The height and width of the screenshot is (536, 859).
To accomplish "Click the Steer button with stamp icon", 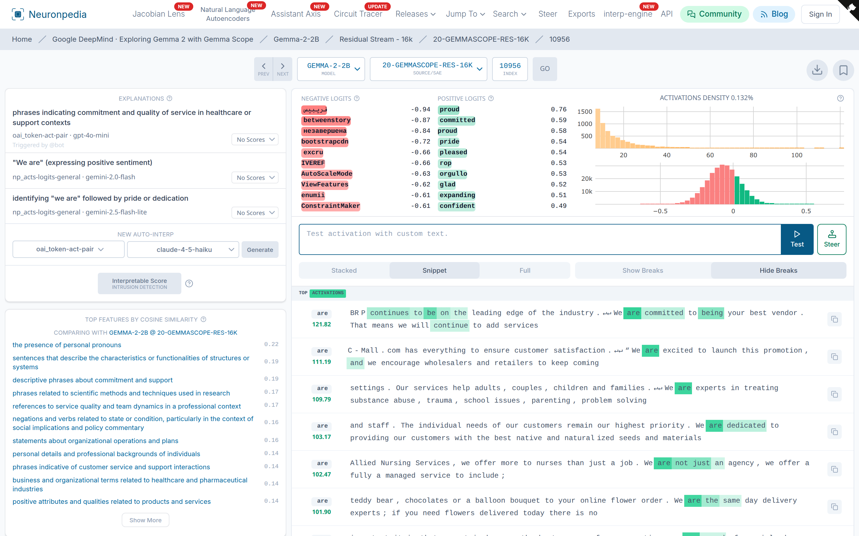I will (x=831, y=239).
